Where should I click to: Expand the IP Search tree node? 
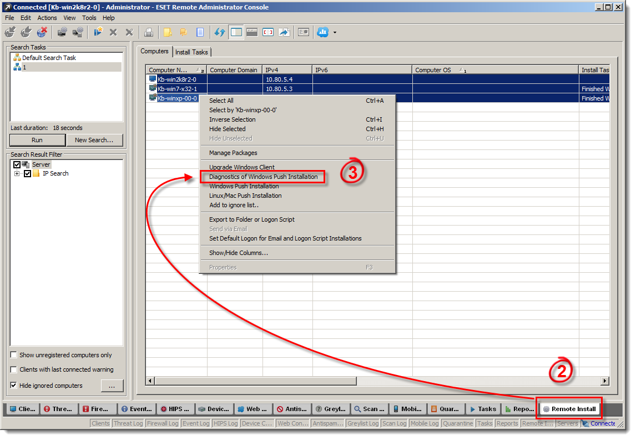click(x=17, y=173)
